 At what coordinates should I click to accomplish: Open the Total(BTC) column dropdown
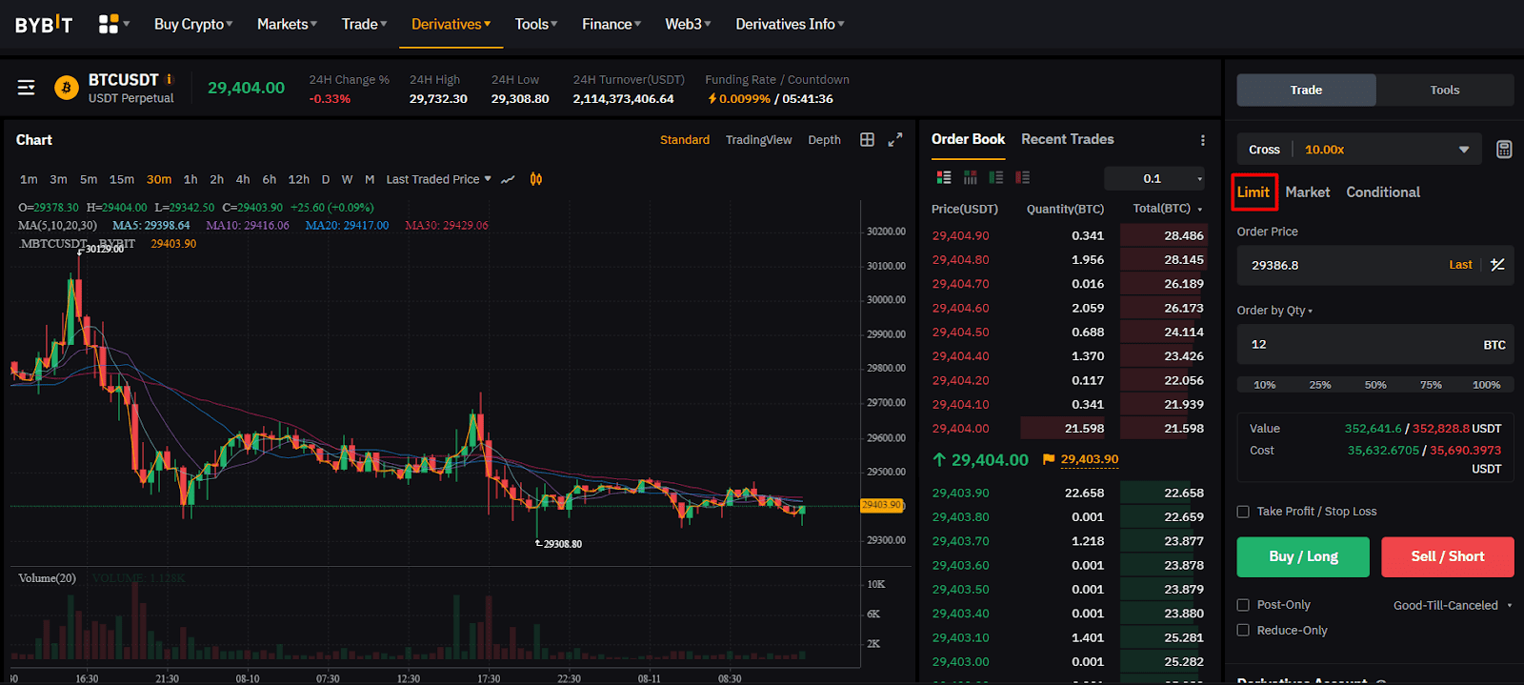[x=1168, y=209]
